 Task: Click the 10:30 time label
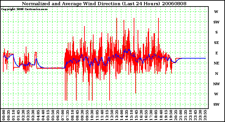(x=92, y=115)
